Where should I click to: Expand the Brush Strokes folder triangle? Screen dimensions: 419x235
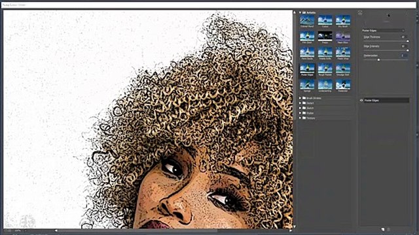(300, 98)
